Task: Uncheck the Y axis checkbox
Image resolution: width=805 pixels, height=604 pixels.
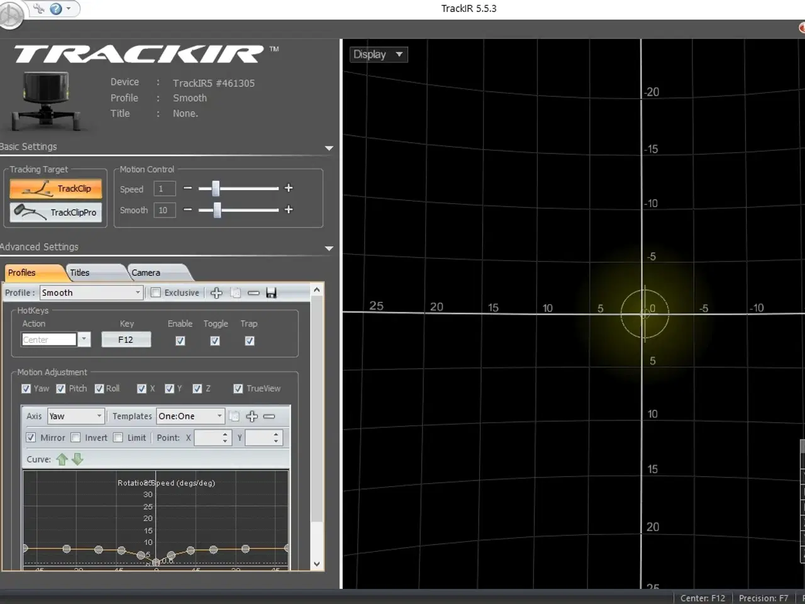Action: point(169,388)
